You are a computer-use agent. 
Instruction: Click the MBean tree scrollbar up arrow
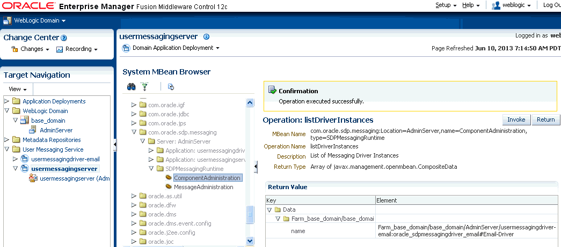pyautogui.click(x=250, y=103)
